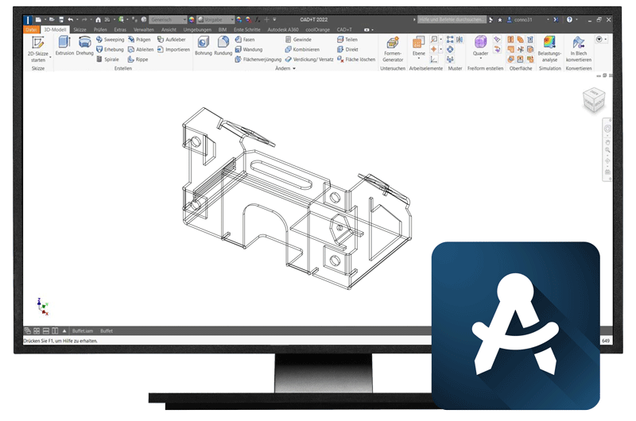Image resolution: width=636 pixels, height=421 pixels.
Task: Click the tile windows grid icon in the bottom bar
Action: 37,331
